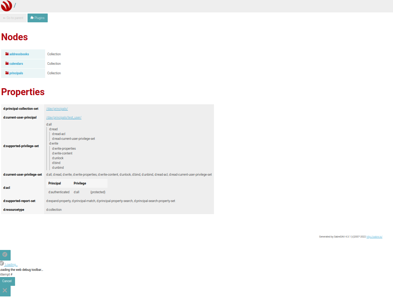Click the folder icon beside addressbooks
The width and height of the screenshot is (393, 299).
point(7,54)
